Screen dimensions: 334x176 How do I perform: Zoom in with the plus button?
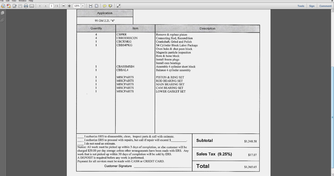(x=69, y=6)
